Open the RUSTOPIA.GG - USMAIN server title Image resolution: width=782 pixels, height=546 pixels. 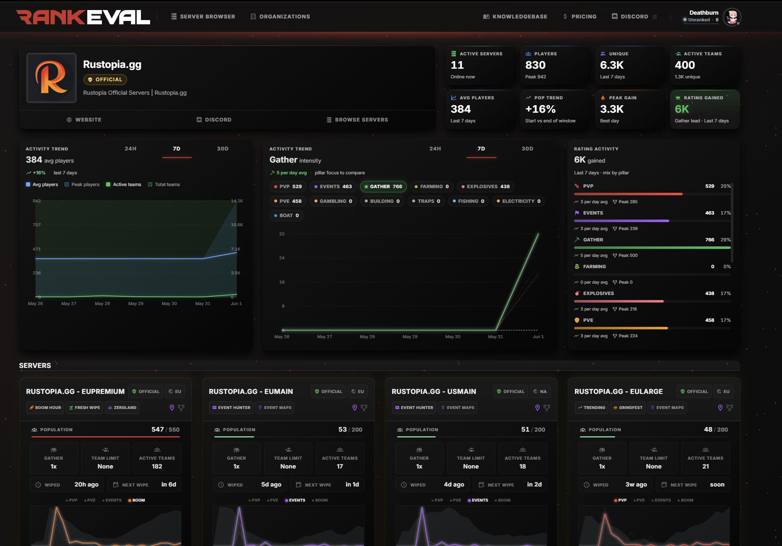tap(434, 391)
